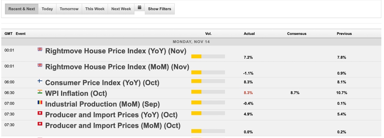Click the 06:30 time cell
Screen dimensions: 384x138
point(9,93)
